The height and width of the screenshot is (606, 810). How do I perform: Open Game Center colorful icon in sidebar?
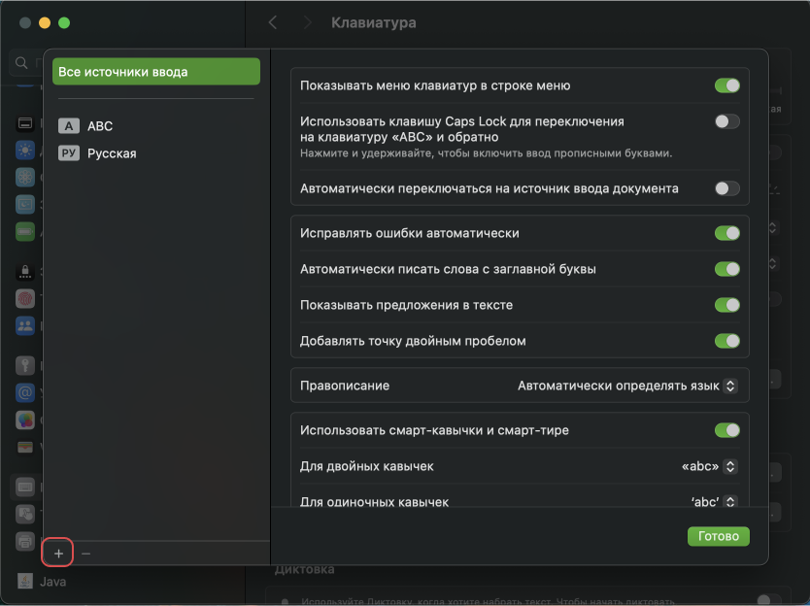coord(25,420)
